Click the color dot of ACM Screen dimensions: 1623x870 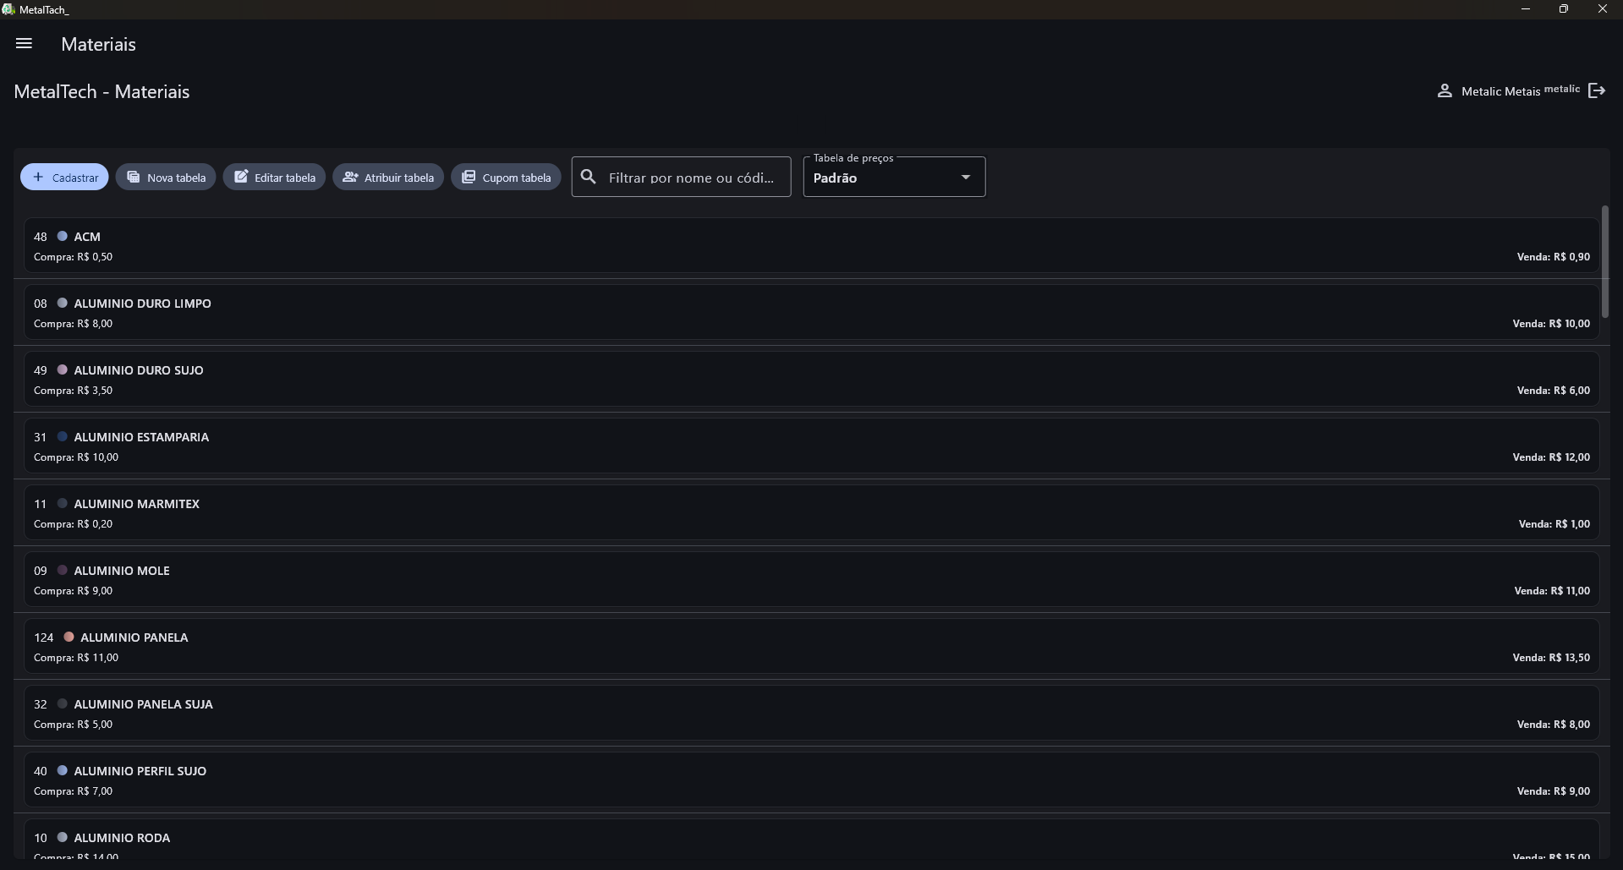62,236
